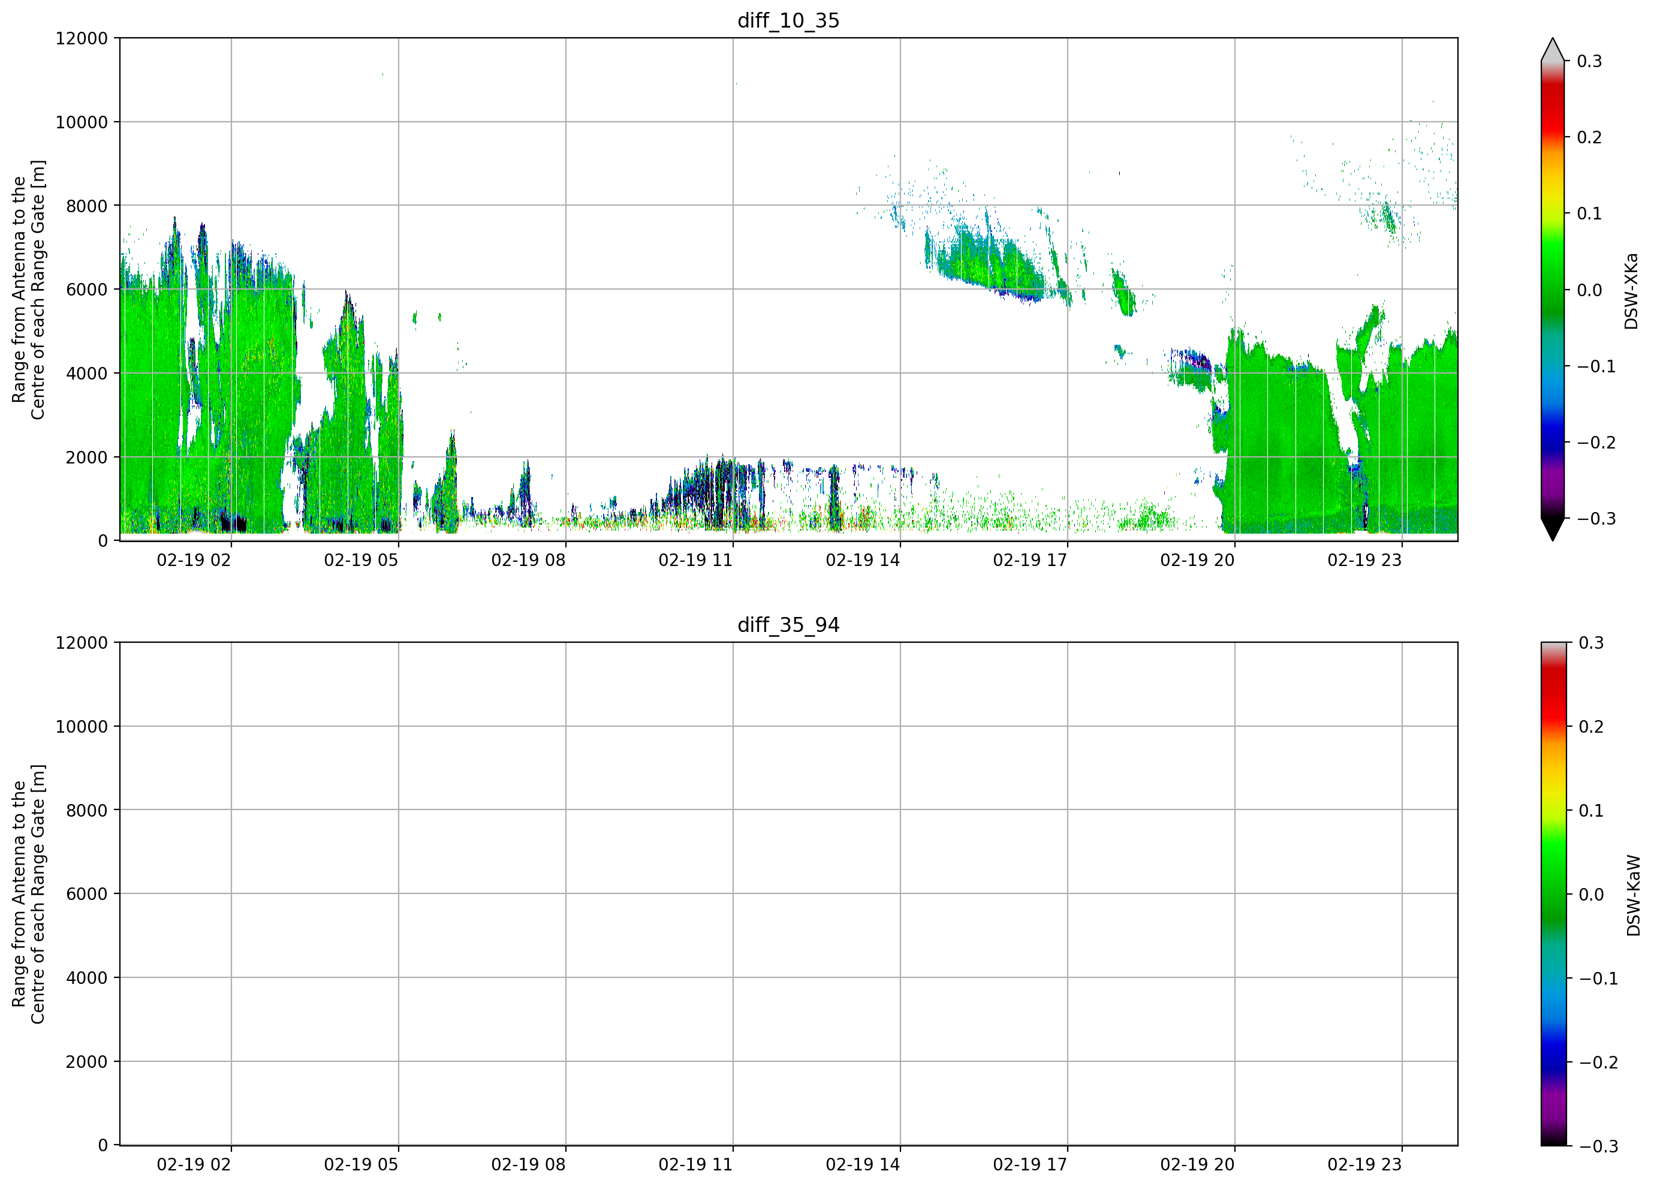Click the 02-19 11 x-tick on the bottom plot
The height and width of the screenshot is (1186, 1654).
tap(696, 1165)
